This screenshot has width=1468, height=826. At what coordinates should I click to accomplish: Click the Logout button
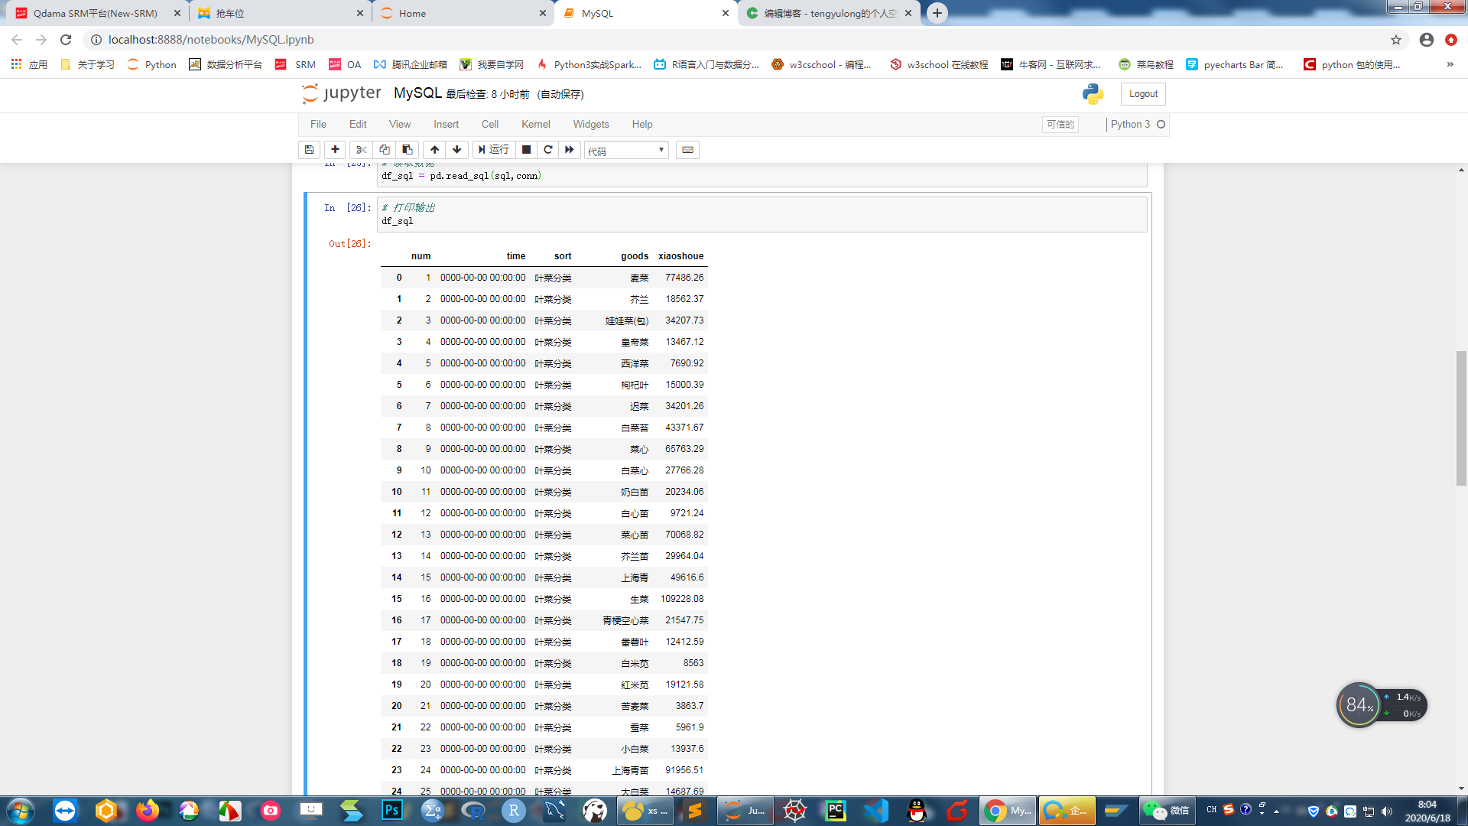click(1143, 94)
